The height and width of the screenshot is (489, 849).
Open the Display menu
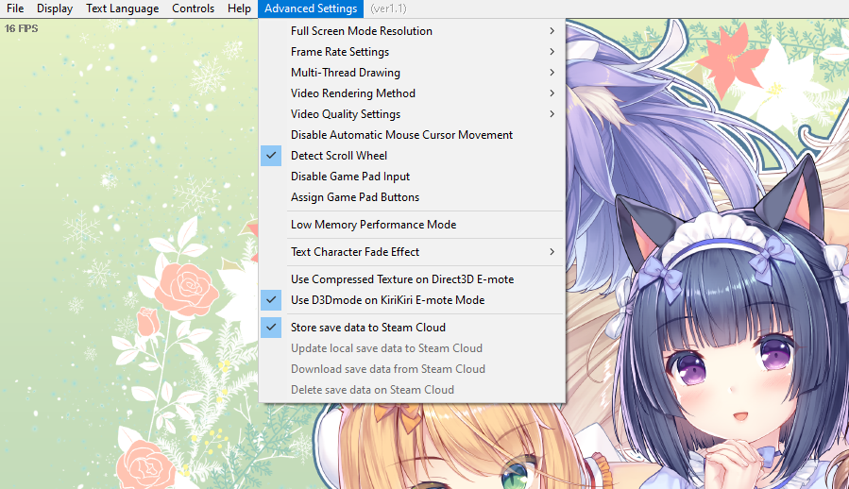click(55, 8)
